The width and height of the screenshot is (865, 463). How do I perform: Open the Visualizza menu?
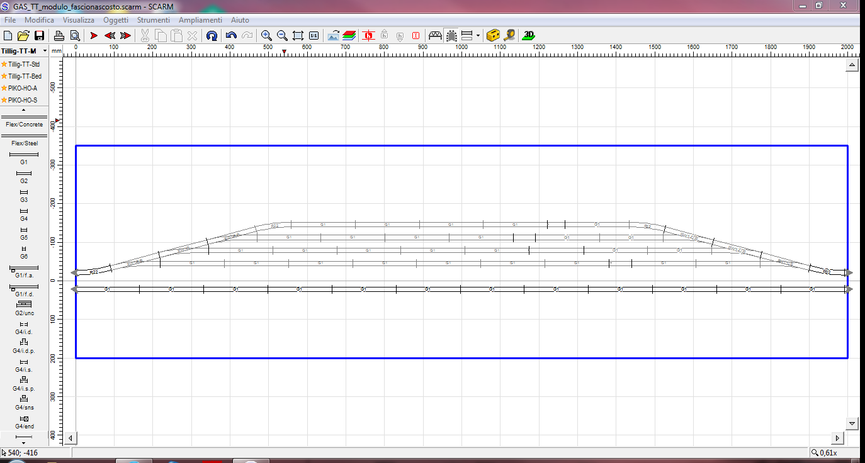pyautogui.click(x=78, y=21)
